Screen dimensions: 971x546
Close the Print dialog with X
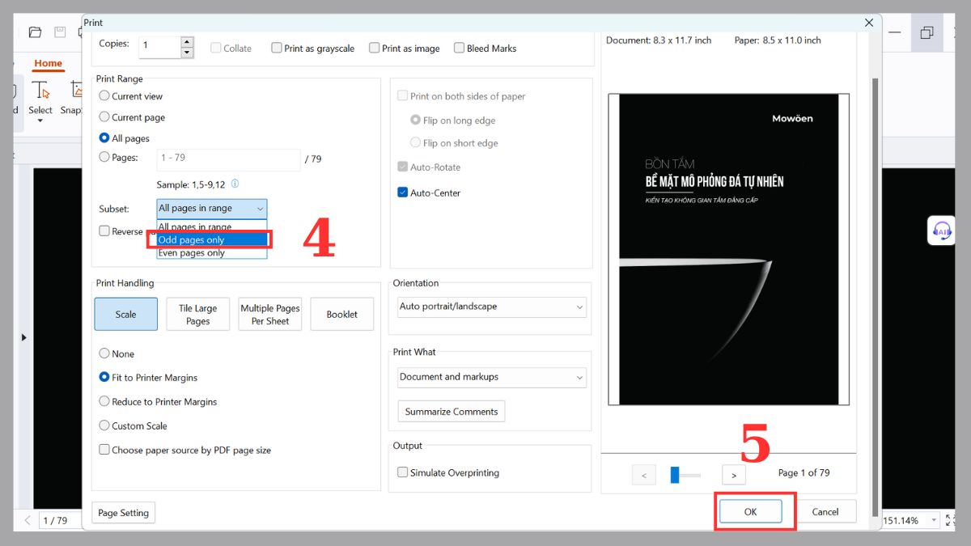[869, 23]
